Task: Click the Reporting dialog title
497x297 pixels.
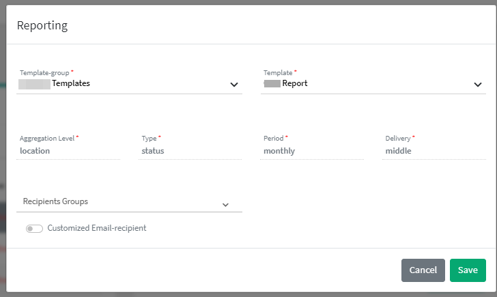Action: click(42, 26)
